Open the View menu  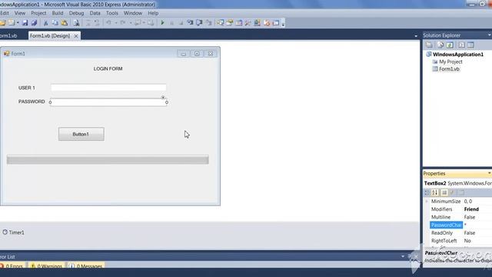(20, 13)
